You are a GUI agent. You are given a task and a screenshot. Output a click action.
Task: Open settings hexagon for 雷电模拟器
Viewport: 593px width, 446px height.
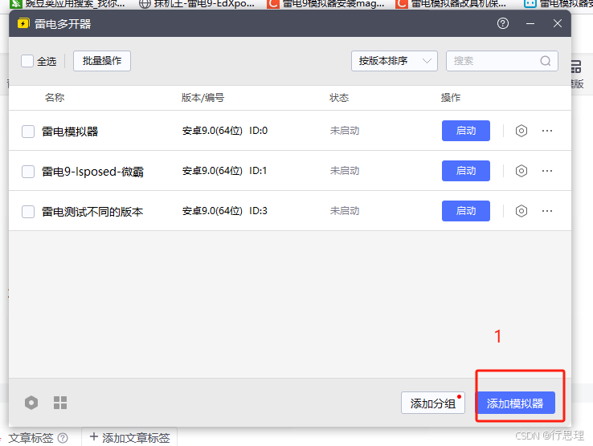(x=521, y=131)
